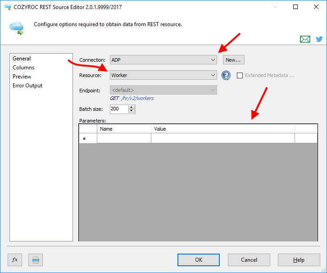Click the Cancel button
This screenshot has width=327, height=273.
click(x=249, y=260)
